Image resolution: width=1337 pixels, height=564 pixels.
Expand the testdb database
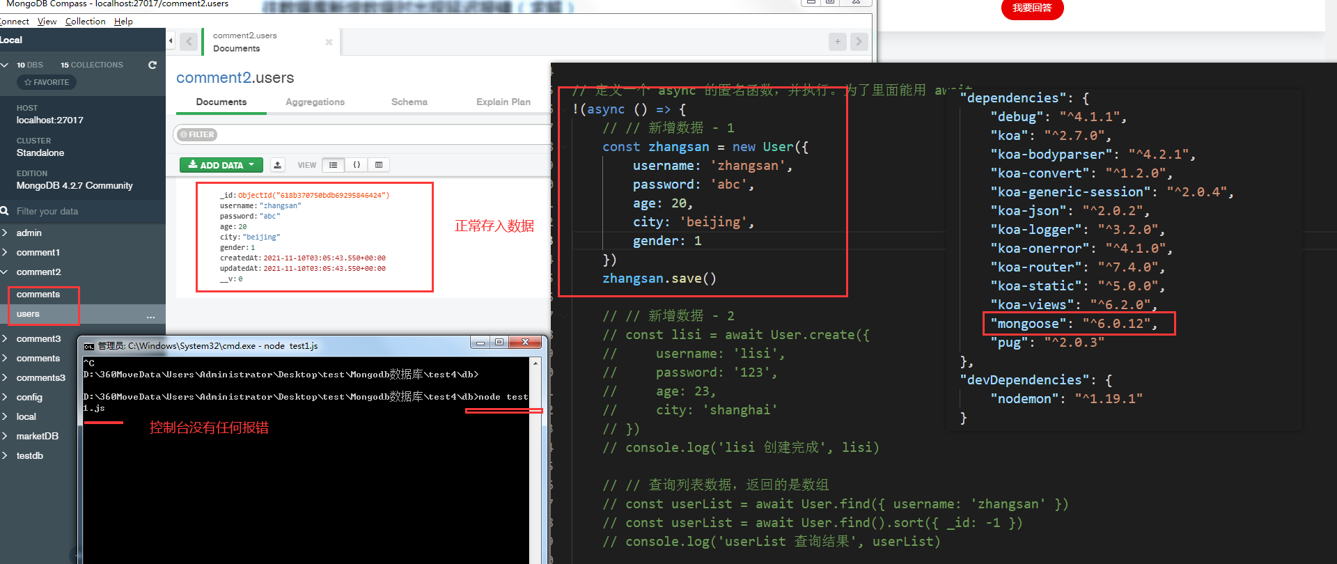pyautogui.click(x=5, y=455)
